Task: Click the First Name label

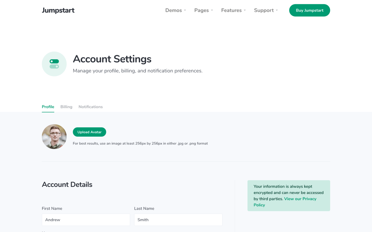Action: (x=52, y=208)
